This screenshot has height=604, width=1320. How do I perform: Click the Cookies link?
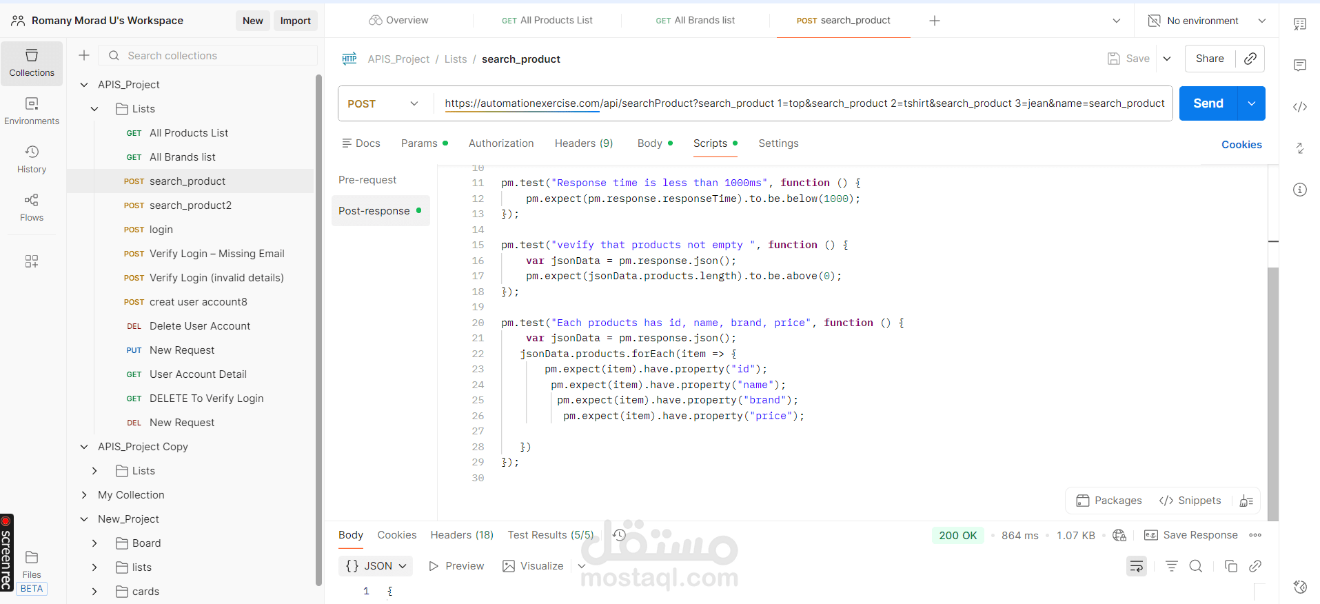tap(1241, 145)
